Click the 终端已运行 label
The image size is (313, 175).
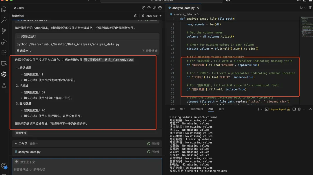(28, 36)
